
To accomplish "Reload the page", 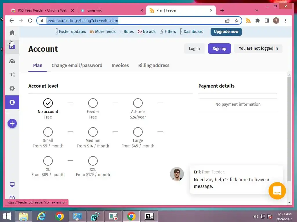I will click(30, 21).
